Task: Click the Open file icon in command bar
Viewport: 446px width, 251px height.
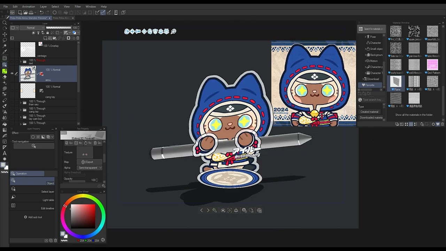Action: [x=25, y=12]
